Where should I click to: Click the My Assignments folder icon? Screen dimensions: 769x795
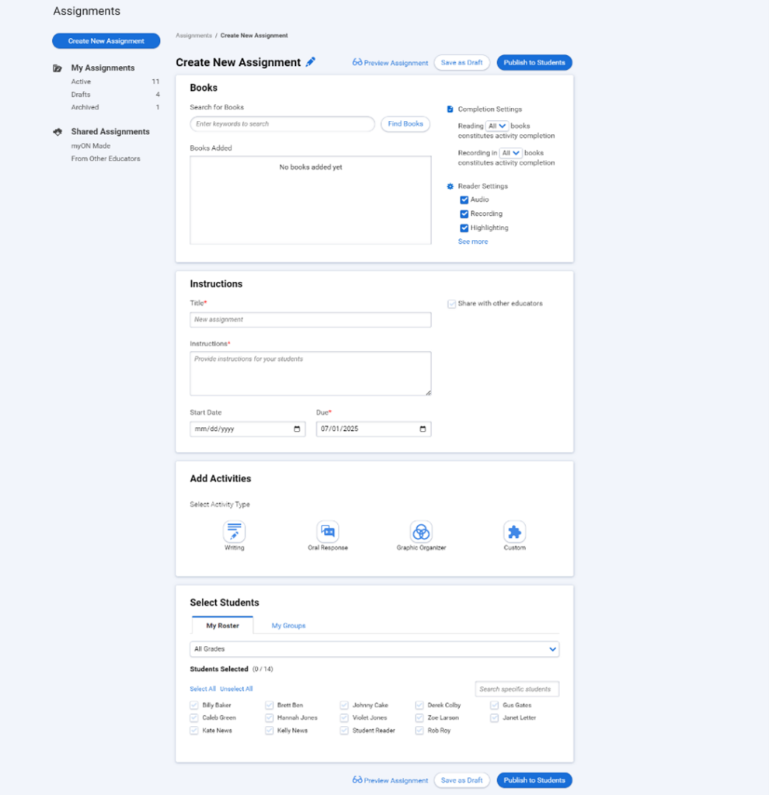click(x=57, y=68)
